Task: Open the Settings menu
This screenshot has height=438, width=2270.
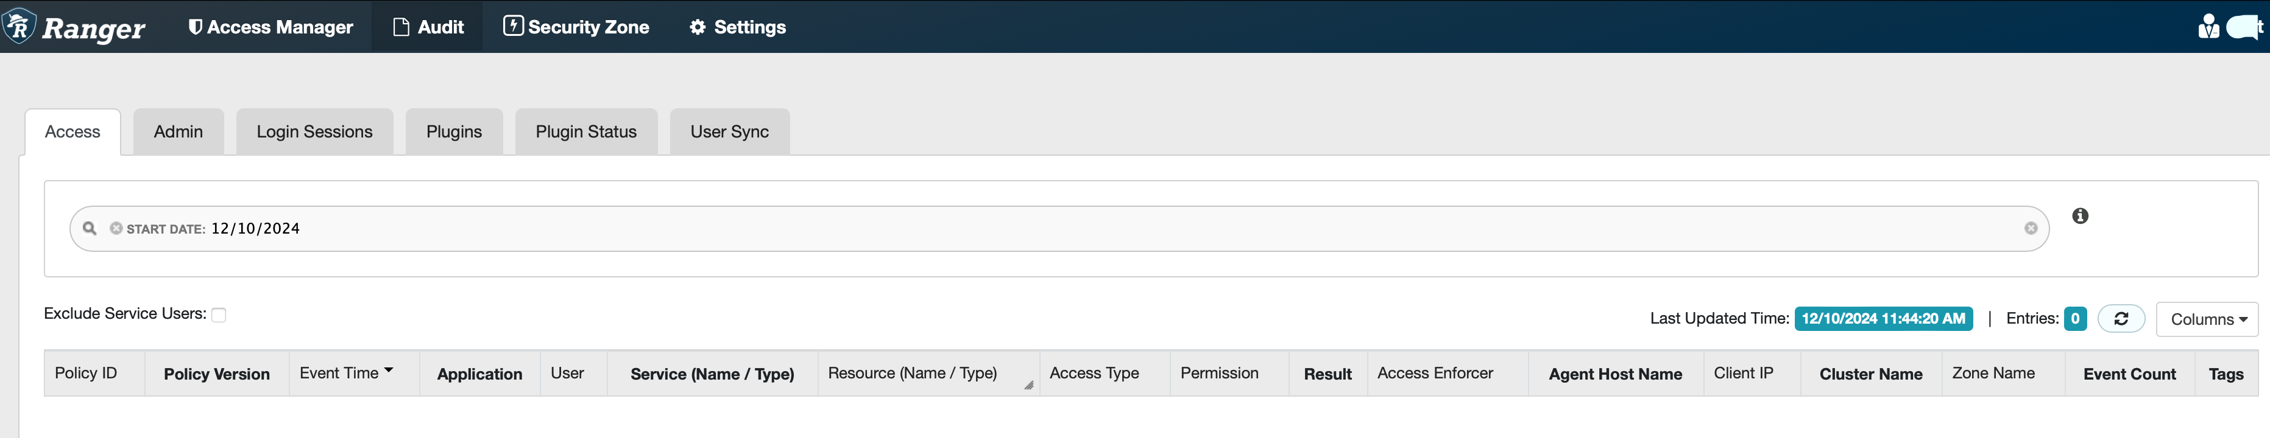Action: coord(738,27)
